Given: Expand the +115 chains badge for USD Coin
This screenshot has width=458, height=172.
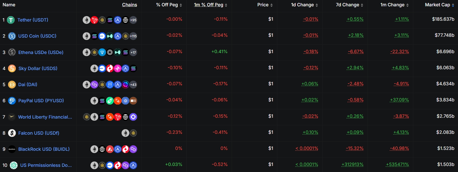Looking at the screenshot, I should point(133,36).
